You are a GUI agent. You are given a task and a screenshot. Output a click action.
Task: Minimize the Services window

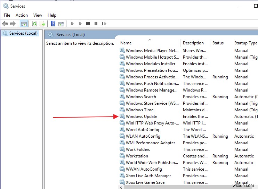(240, 6)
